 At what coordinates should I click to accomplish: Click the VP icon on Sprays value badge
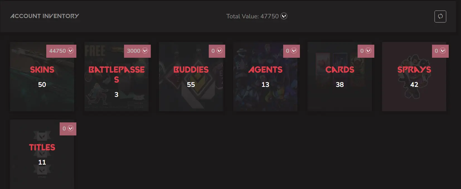(x=443, y=51)
